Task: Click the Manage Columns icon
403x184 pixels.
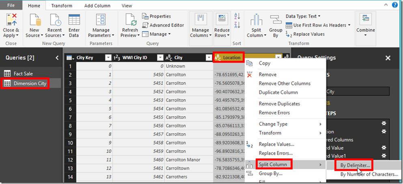Action: tap(200, 19)
